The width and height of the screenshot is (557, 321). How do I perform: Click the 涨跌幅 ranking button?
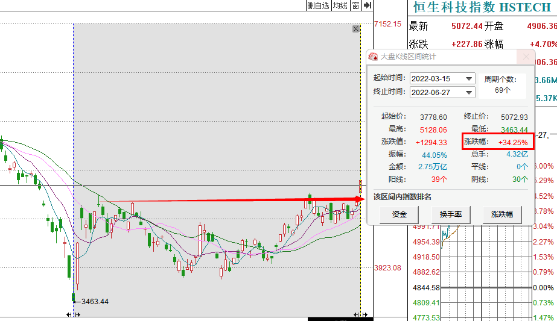tap(502, 214)
